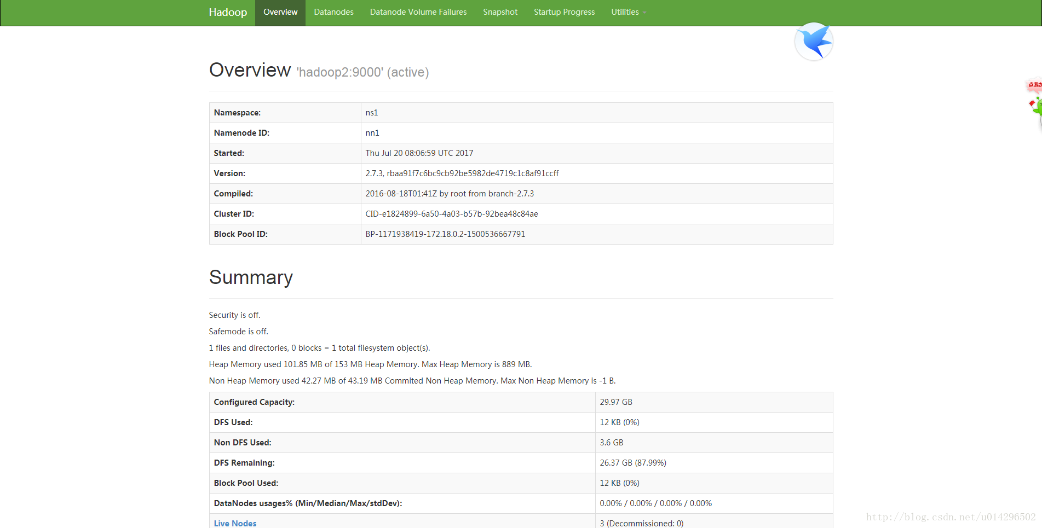1042x528 pixels.
Task: Open the Startup Progress tab
Action: click(564, 12)
